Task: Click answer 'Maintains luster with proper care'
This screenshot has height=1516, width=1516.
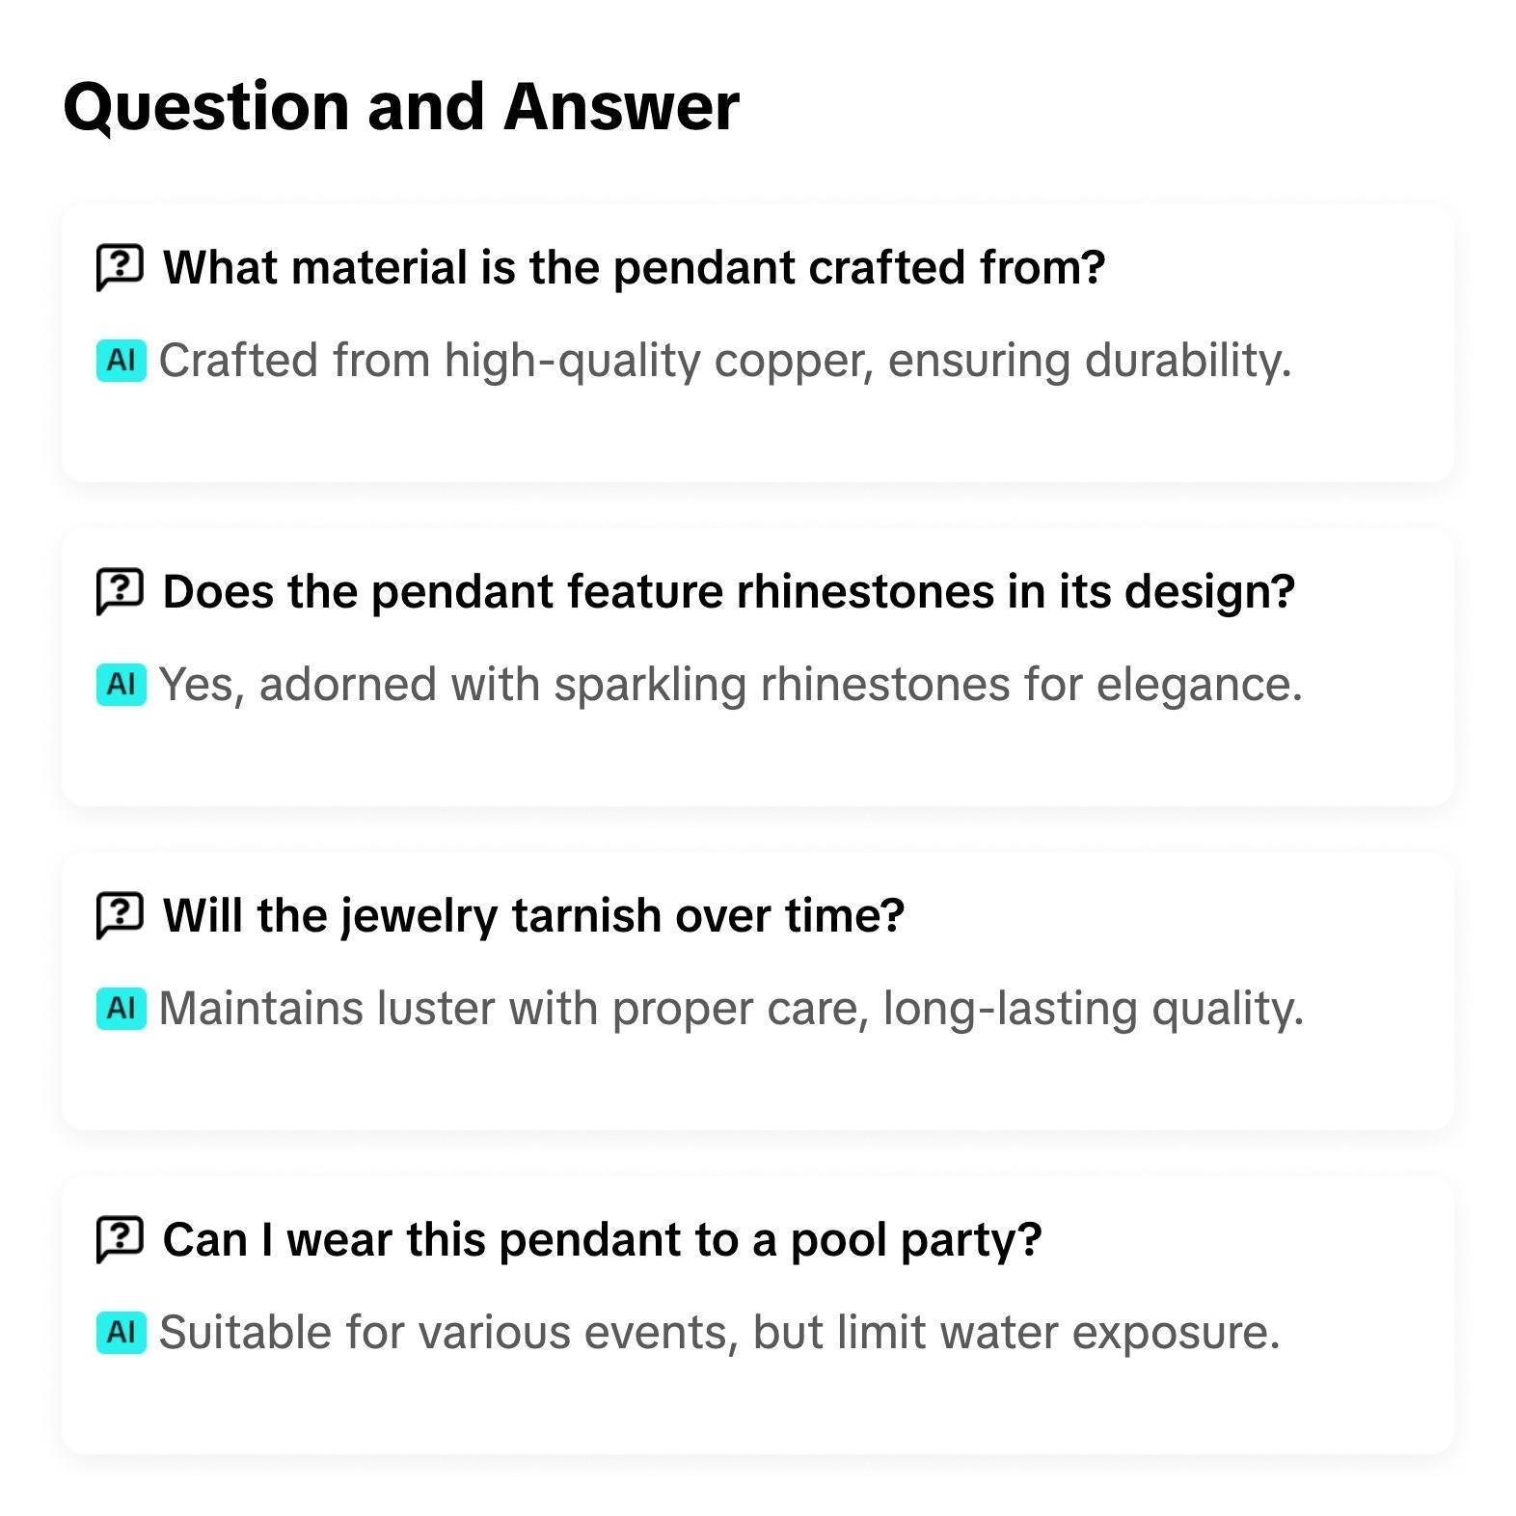Action: coord(730,1009)
